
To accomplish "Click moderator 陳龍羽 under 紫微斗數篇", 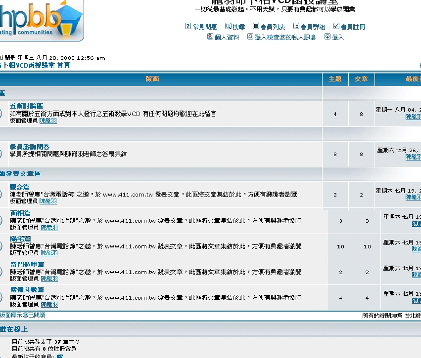I will pyautogui.click(x=49, y=305).
